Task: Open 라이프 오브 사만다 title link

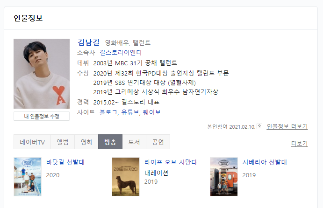Action: click(171, 162)
